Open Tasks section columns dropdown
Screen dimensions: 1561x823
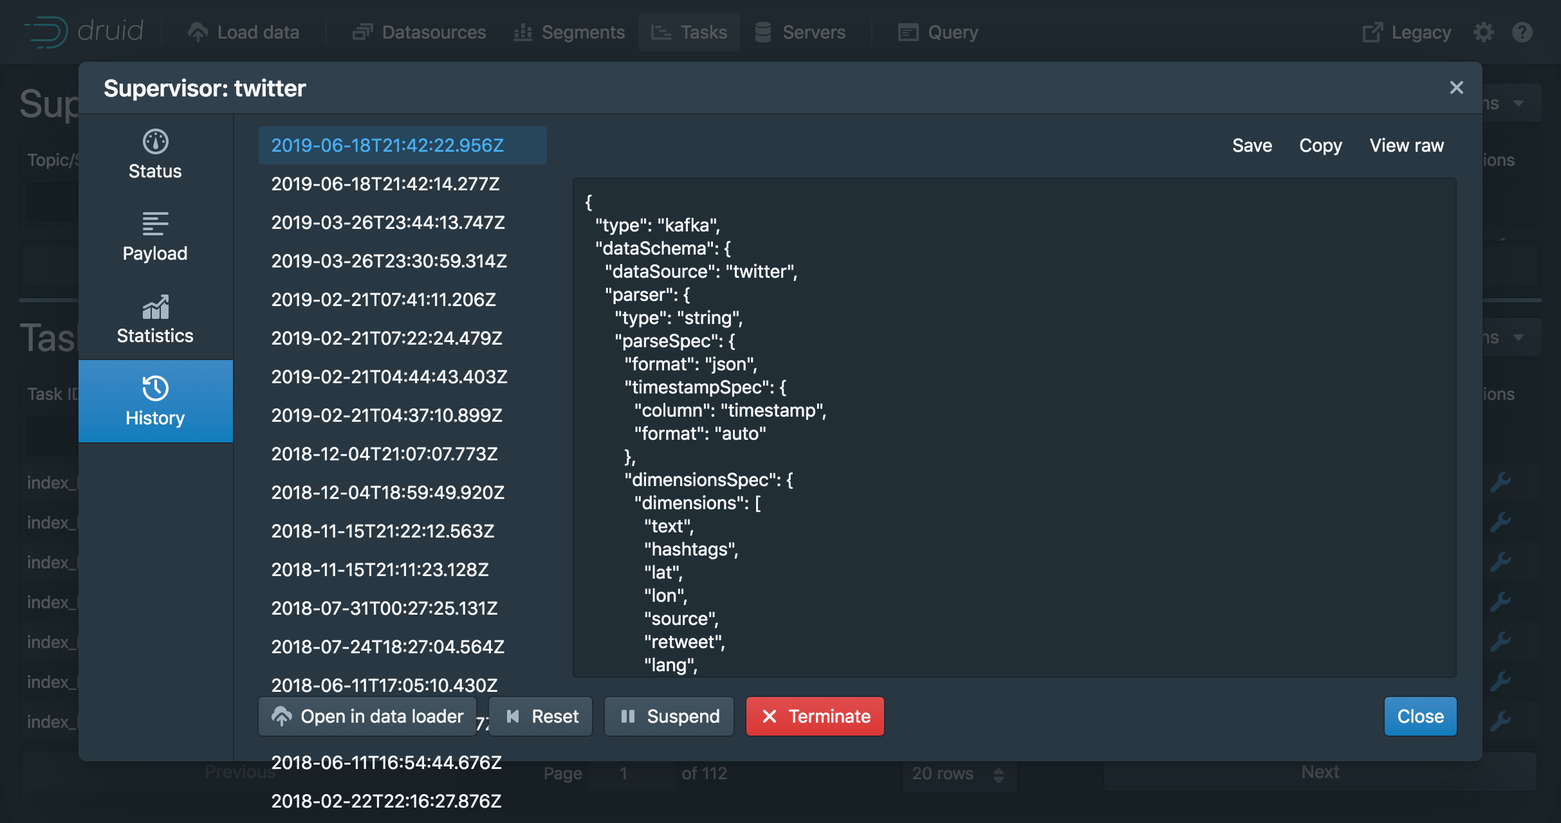tap(1511, 337)
